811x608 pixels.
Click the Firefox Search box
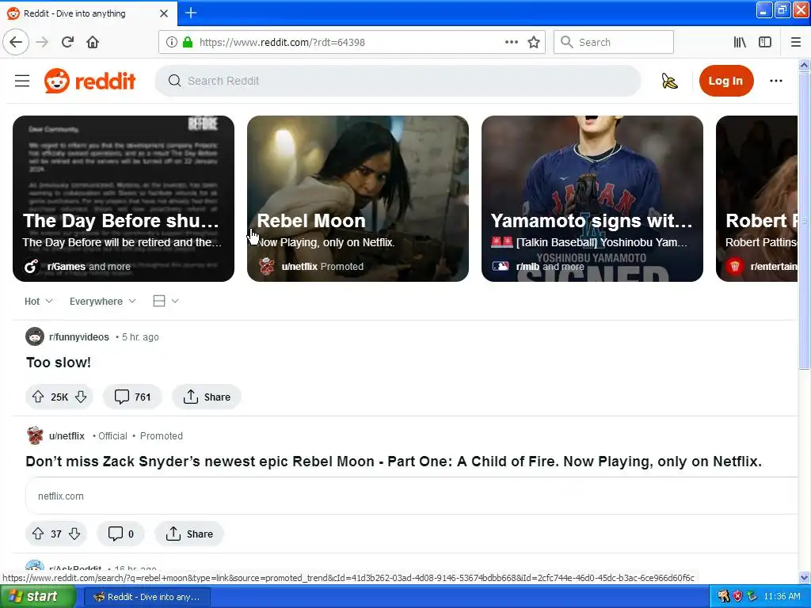[x=614, y=42]
